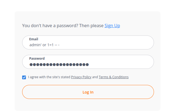The image size is (178, 111).
Task: Focus the Password input field
Action: [x=88, y=62]
